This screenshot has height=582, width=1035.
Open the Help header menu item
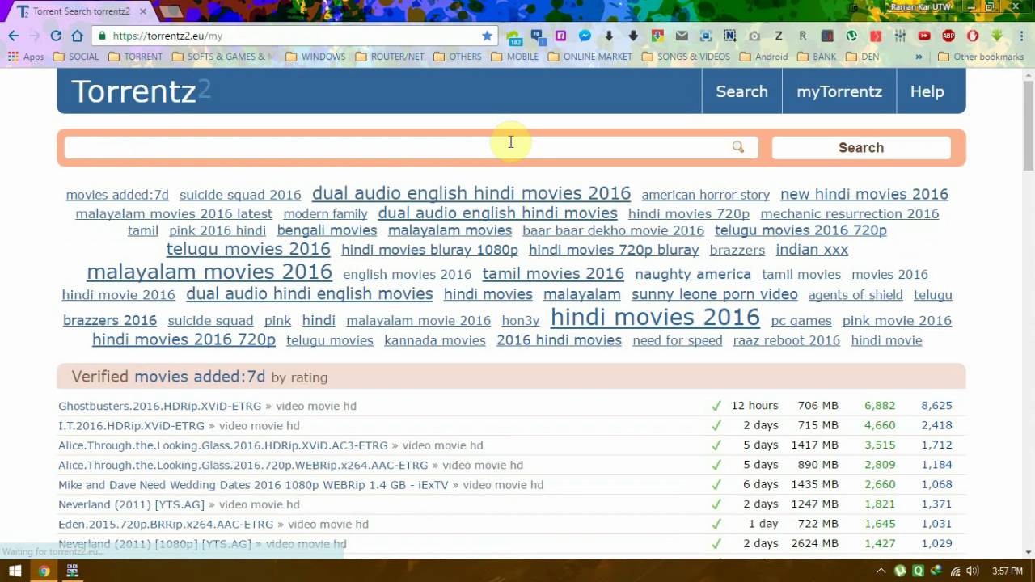click(927, 91)
